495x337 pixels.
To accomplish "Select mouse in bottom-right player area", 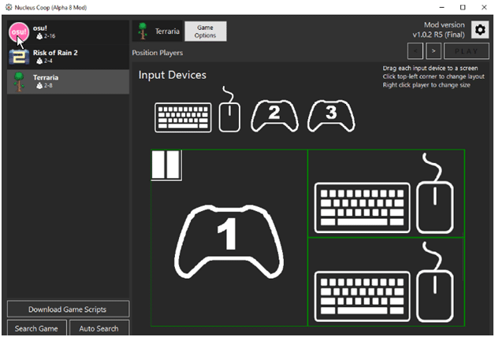I will [x=435, y=282].
